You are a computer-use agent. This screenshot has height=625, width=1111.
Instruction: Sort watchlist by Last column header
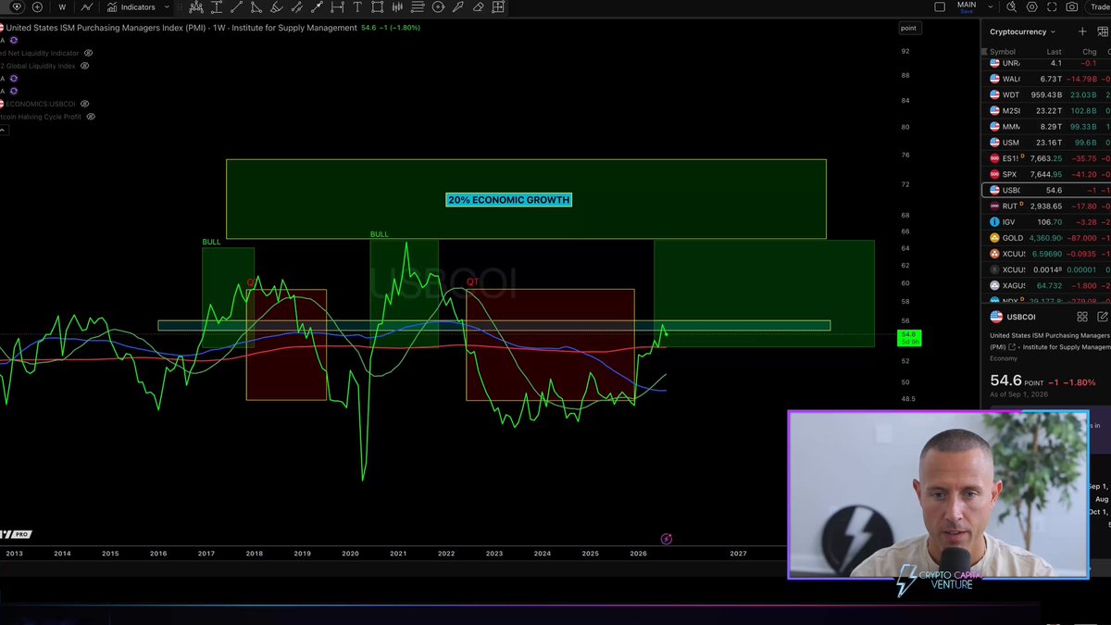(1054, 52)
